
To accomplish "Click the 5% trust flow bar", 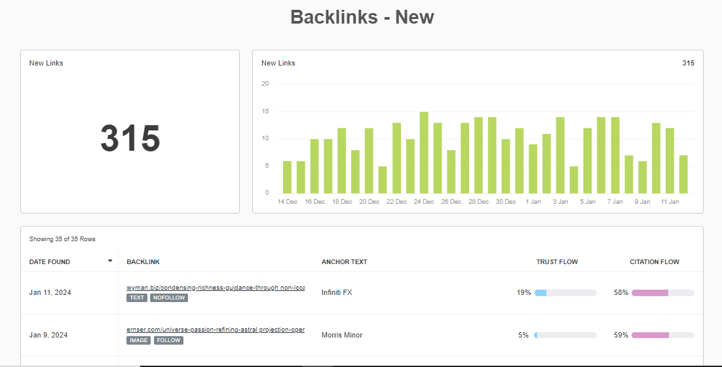I will point(565,335).
